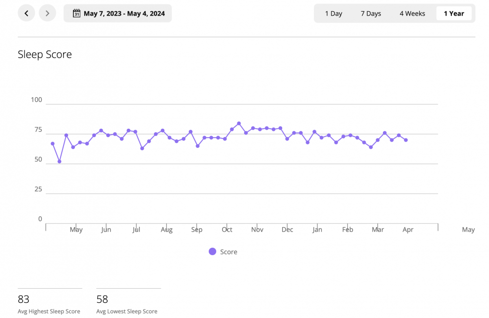The width and height of the screenshot is (489, 318).
Task: Pick the last data point near Apr
Action: (x=406, y=140)
